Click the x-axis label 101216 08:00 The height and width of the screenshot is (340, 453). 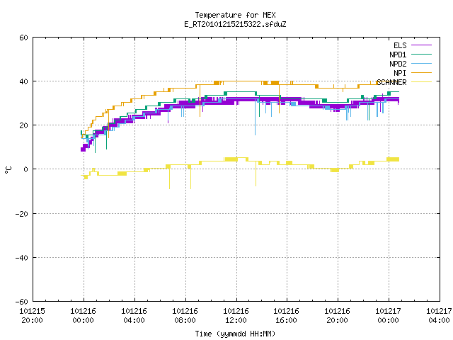(185, 316)
